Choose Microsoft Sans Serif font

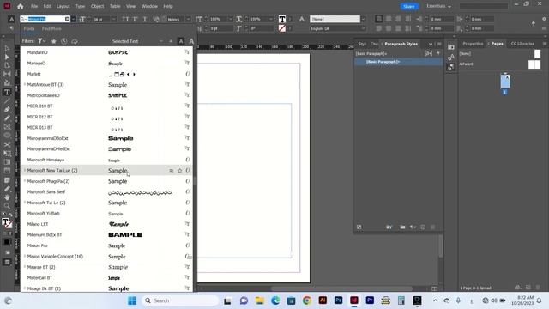pyautogui.click(x=107, y=192)
